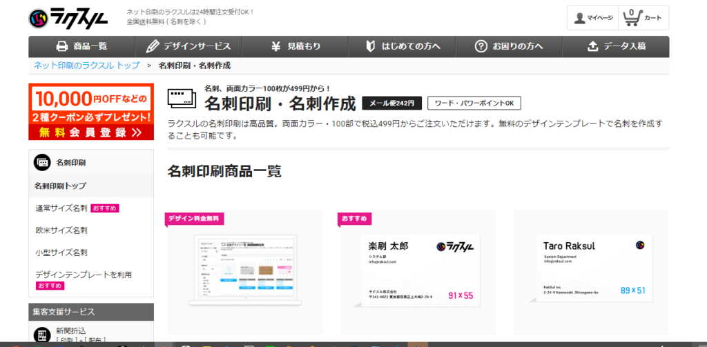Open 新聞折込 service in sidebar
The image size is (707, 347).
71,330
